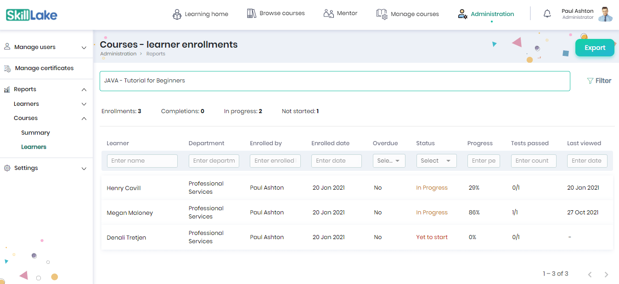
Task: Click Paul Ashton's profile avatar
Action: point(605,14)
